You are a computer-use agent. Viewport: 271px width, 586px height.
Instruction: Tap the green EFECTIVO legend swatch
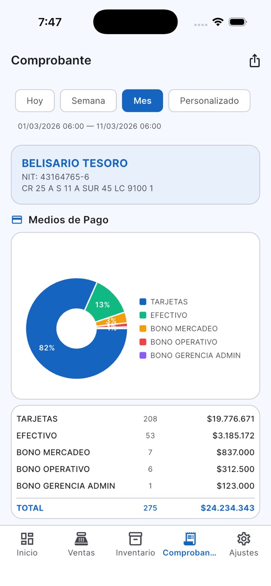pos(143,315)
